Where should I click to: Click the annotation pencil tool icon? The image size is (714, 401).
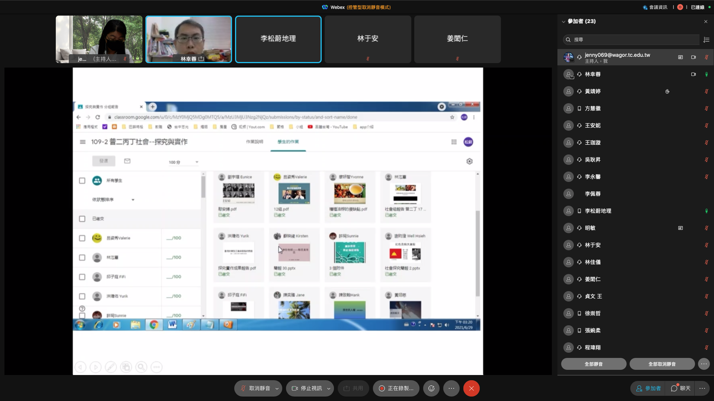point(110,367)
